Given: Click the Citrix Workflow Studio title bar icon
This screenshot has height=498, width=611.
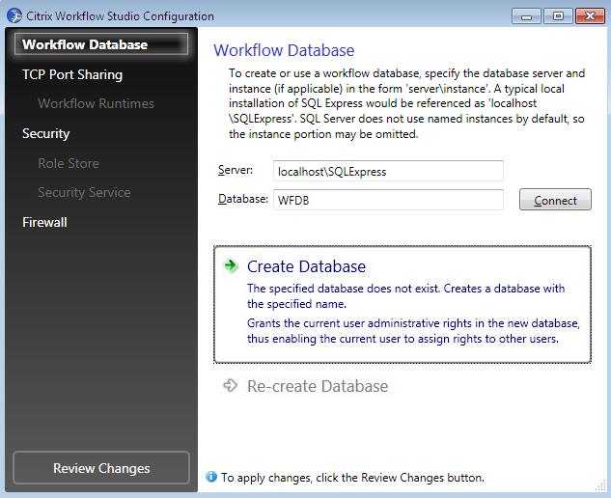Looking at the screenshot, I should tap(14, 16).
